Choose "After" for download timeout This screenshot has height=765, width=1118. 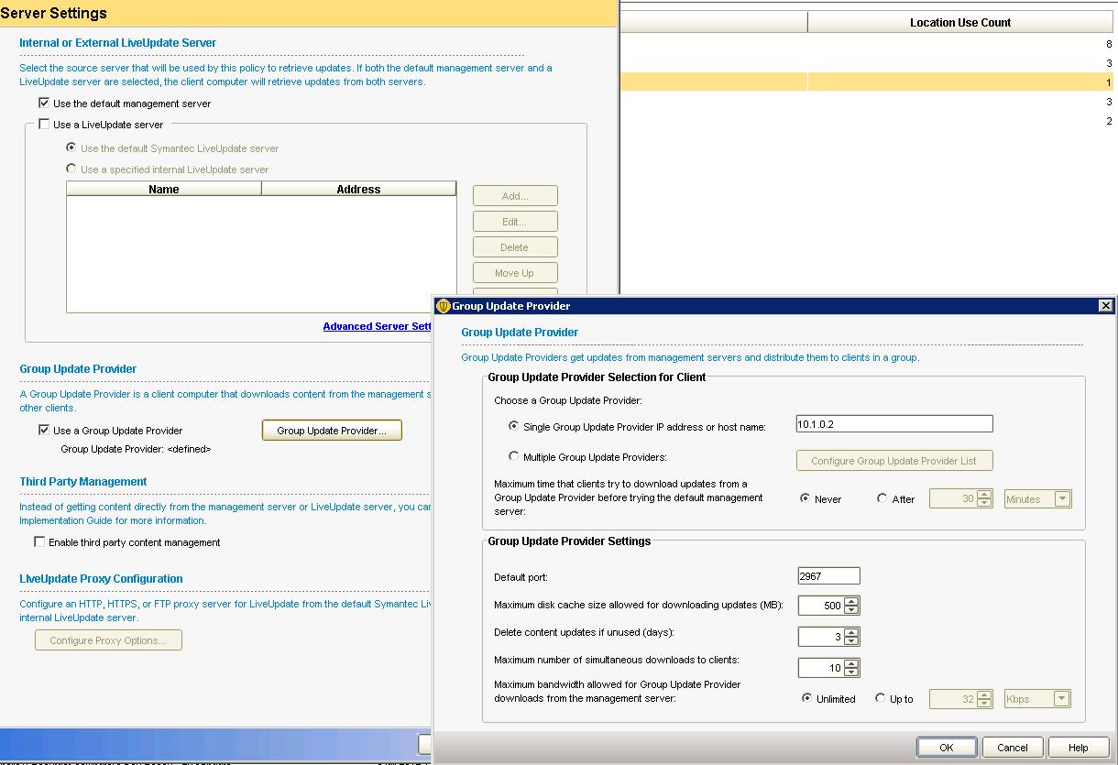tap(883, 498)
